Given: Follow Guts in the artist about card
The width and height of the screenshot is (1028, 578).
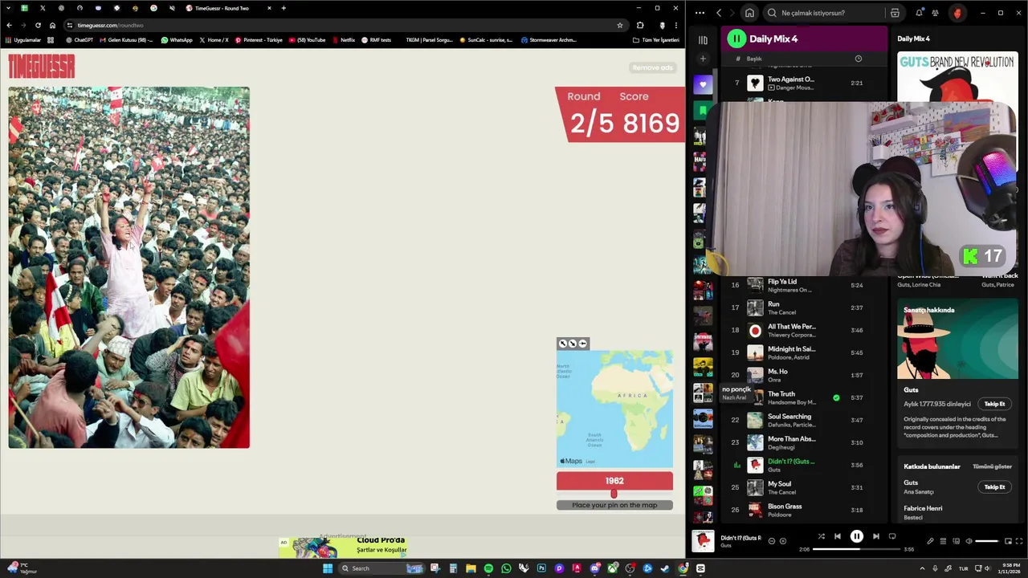Looking at the screenshot, I should click(x=994, y=404).
